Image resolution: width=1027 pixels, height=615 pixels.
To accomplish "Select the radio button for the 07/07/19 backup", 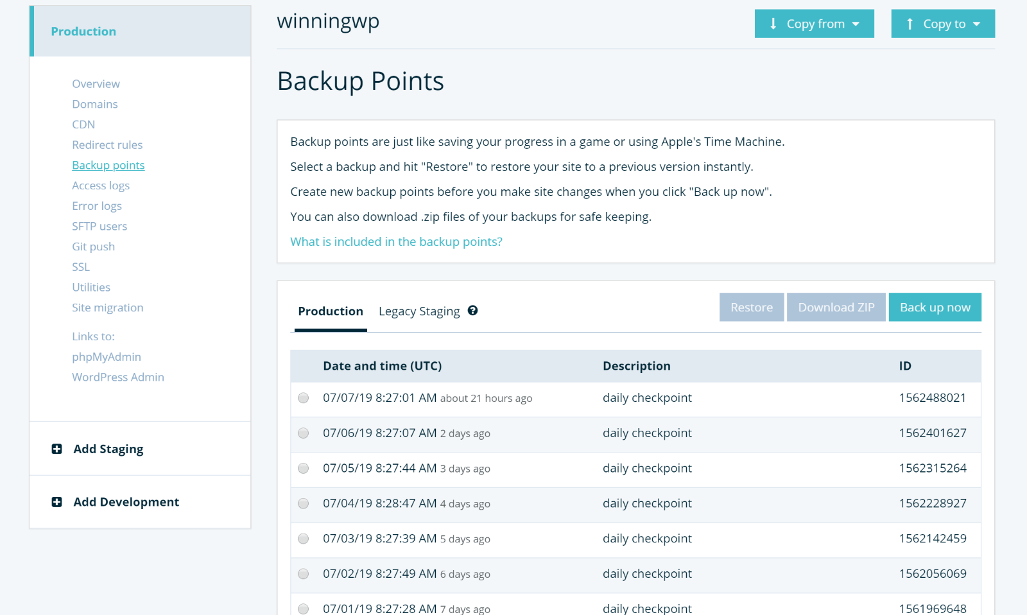I will coord(303,397).
